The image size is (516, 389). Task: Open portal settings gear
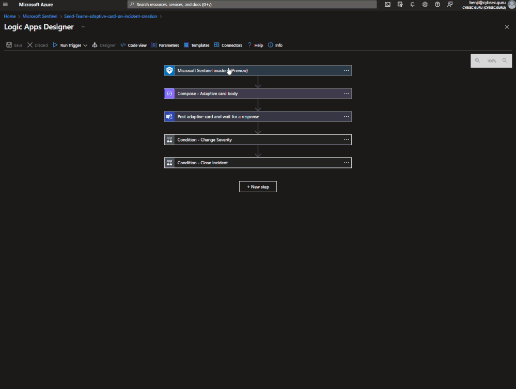(x=425, y=5)
